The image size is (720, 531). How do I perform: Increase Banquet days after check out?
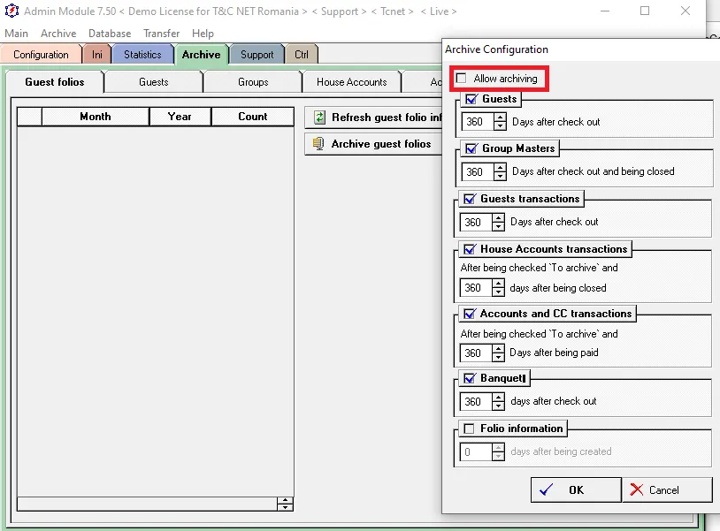(498, 397)
